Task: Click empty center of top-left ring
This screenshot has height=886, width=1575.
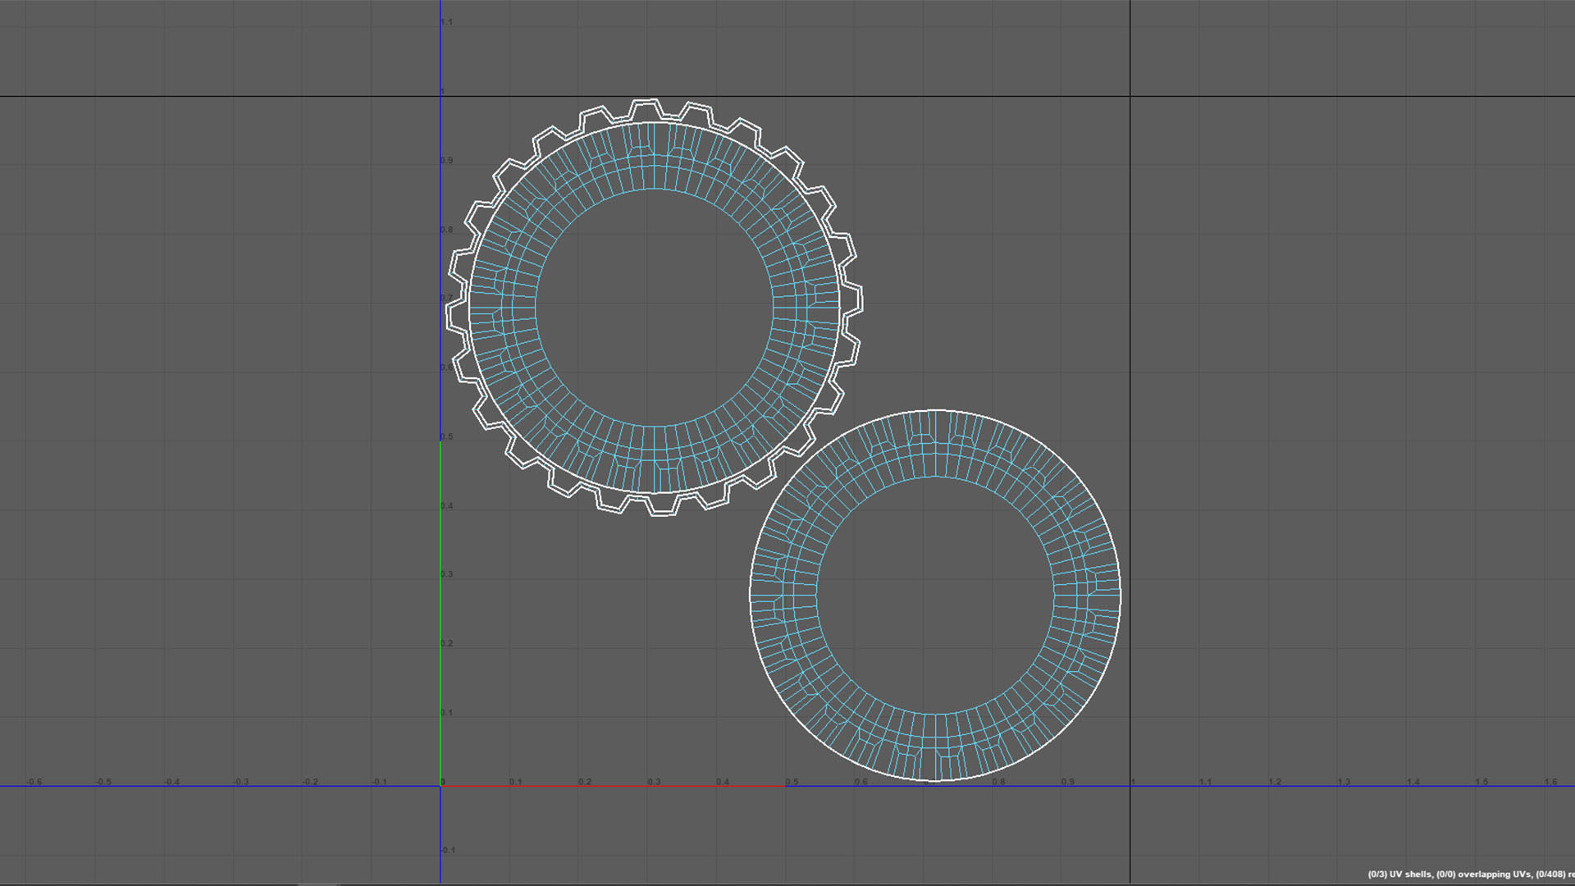Action: coord(654,308)
